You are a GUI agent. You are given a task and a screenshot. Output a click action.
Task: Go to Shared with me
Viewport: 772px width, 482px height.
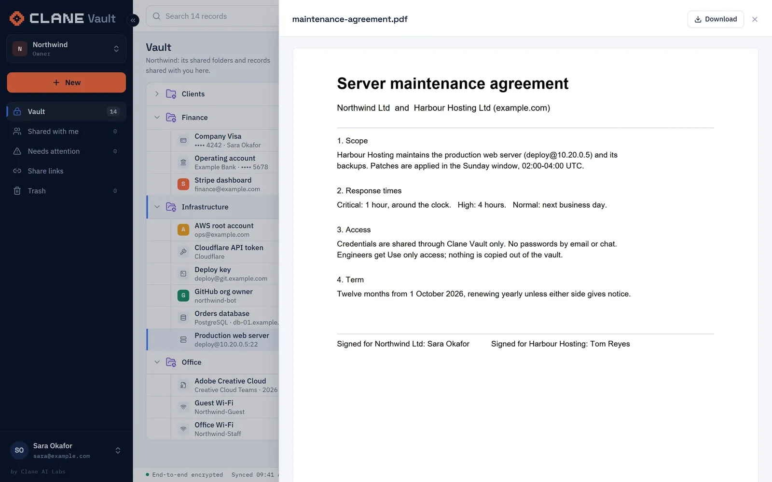pos(67,131)
